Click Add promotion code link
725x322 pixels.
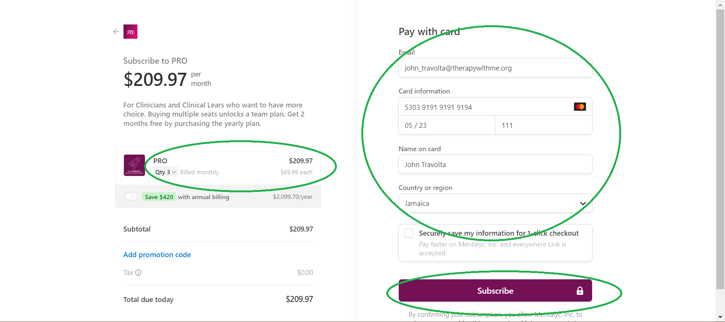click(157, 255)
